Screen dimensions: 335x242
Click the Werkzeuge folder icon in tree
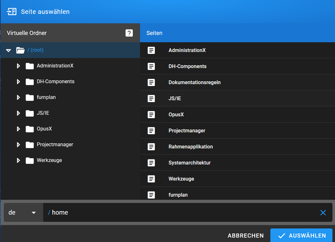[x=30, y=160]
